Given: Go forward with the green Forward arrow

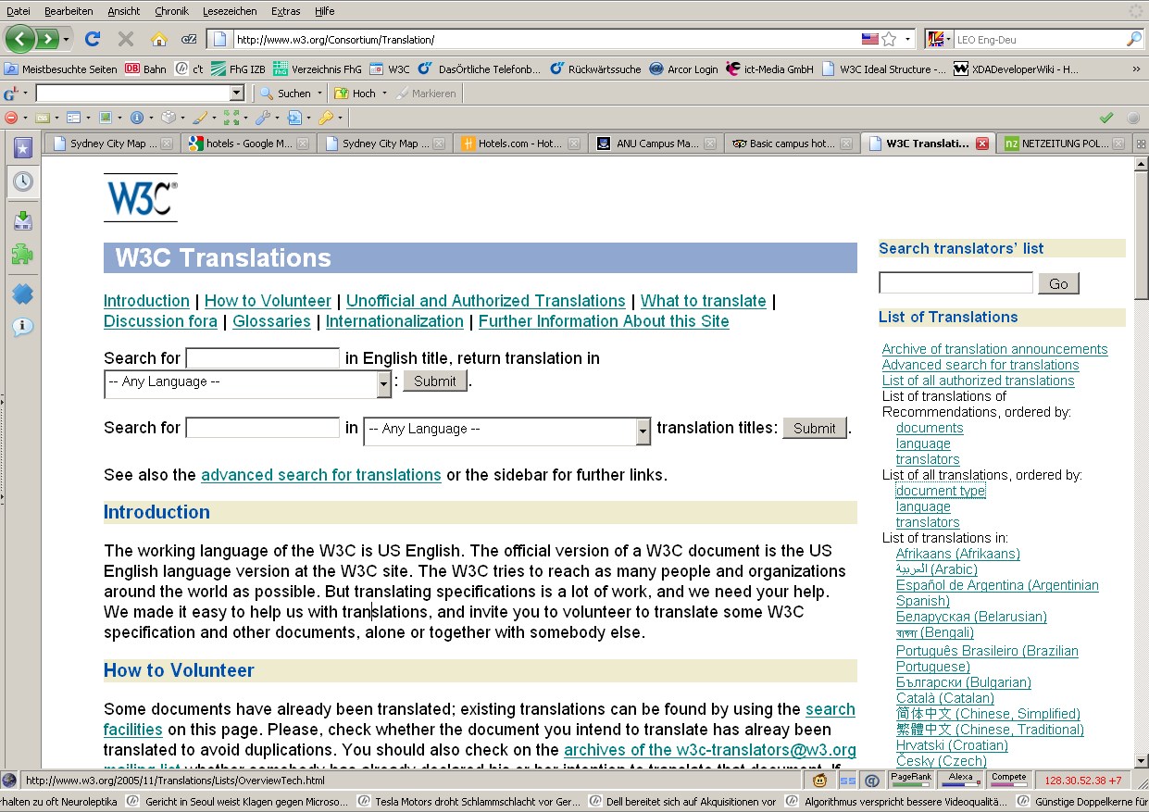Looking at the screenshot, I should [x=46, y=39].
